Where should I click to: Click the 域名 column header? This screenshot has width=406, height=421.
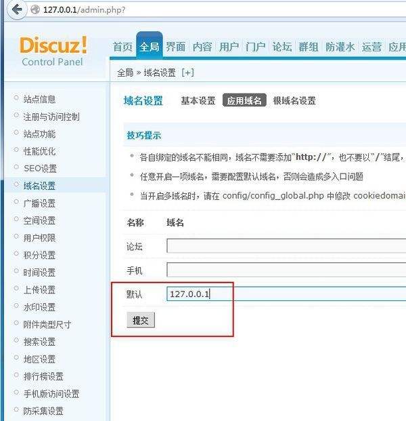click(175, 222)
